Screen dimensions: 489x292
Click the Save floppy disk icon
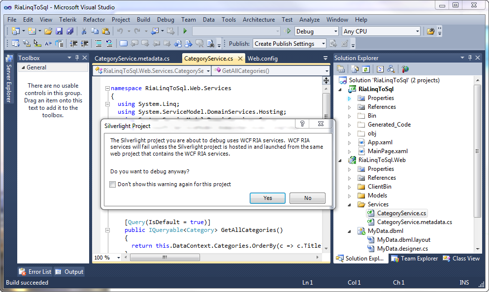click(59, 31)
